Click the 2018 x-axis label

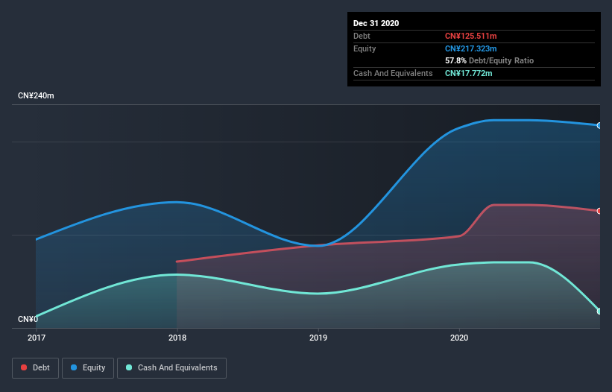(x=177, y=338)
